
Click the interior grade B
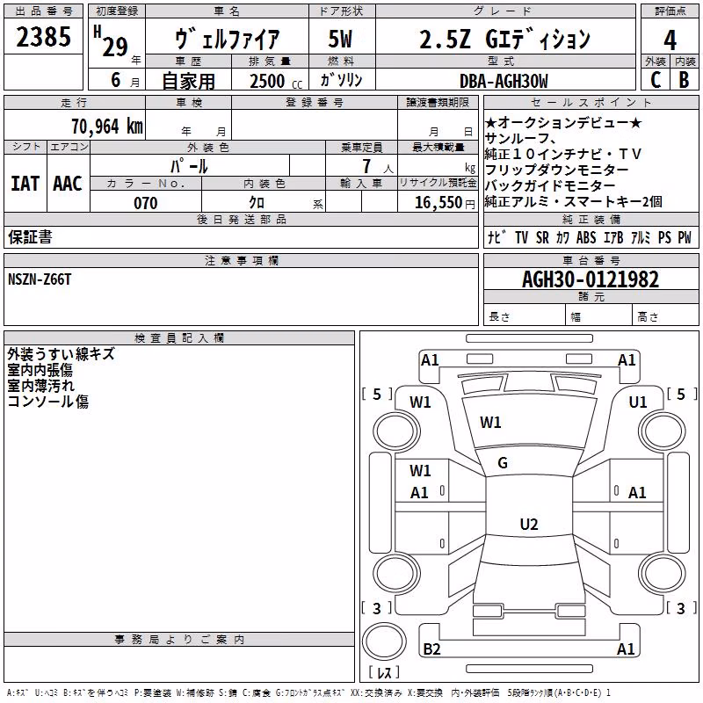pyautogui.click(x=684, y=80)
